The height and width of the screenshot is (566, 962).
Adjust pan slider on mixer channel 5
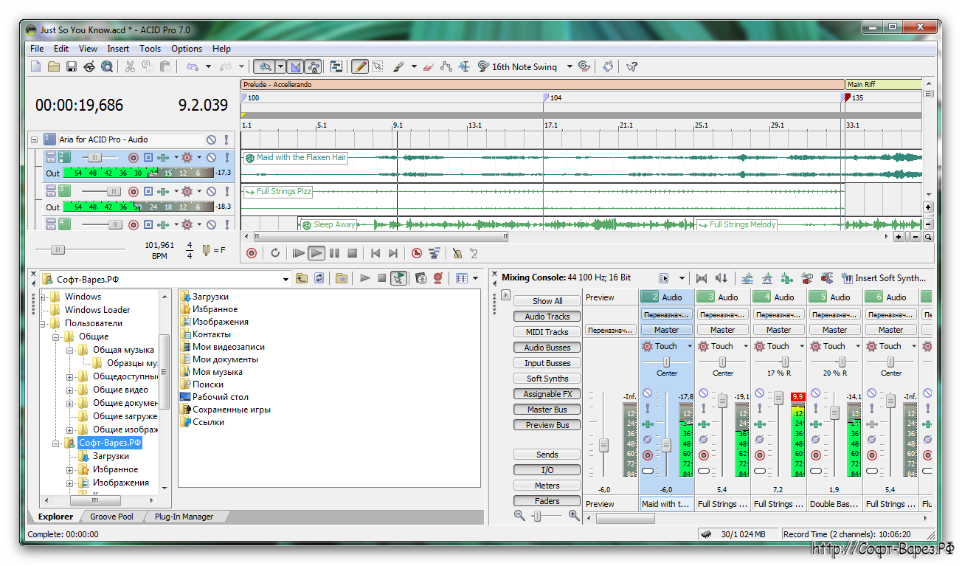pyautogui.click(x=841, y=362)
